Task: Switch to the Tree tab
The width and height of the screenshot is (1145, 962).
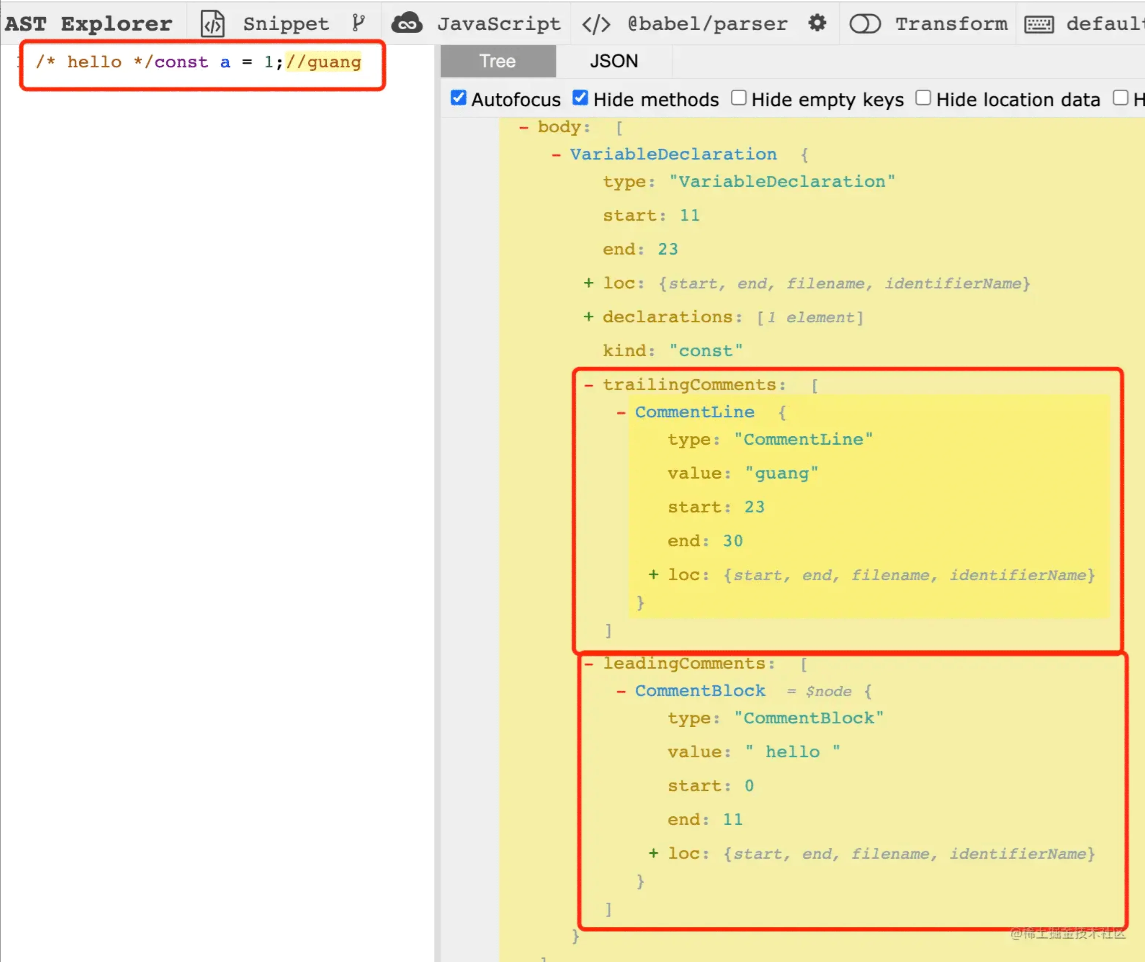Action: click(x=498, y=61)
